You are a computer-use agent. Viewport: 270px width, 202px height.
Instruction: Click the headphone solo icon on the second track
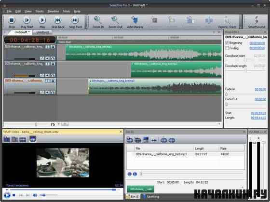click(53, 75)
